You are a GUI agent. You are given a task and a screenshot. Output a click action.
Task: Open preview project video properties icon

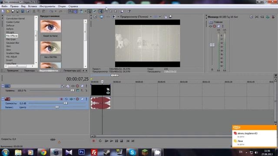96,17
